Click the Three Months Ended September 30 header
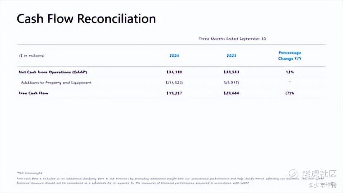This screenshot has width=343, height=193. (x=232, y=39)
